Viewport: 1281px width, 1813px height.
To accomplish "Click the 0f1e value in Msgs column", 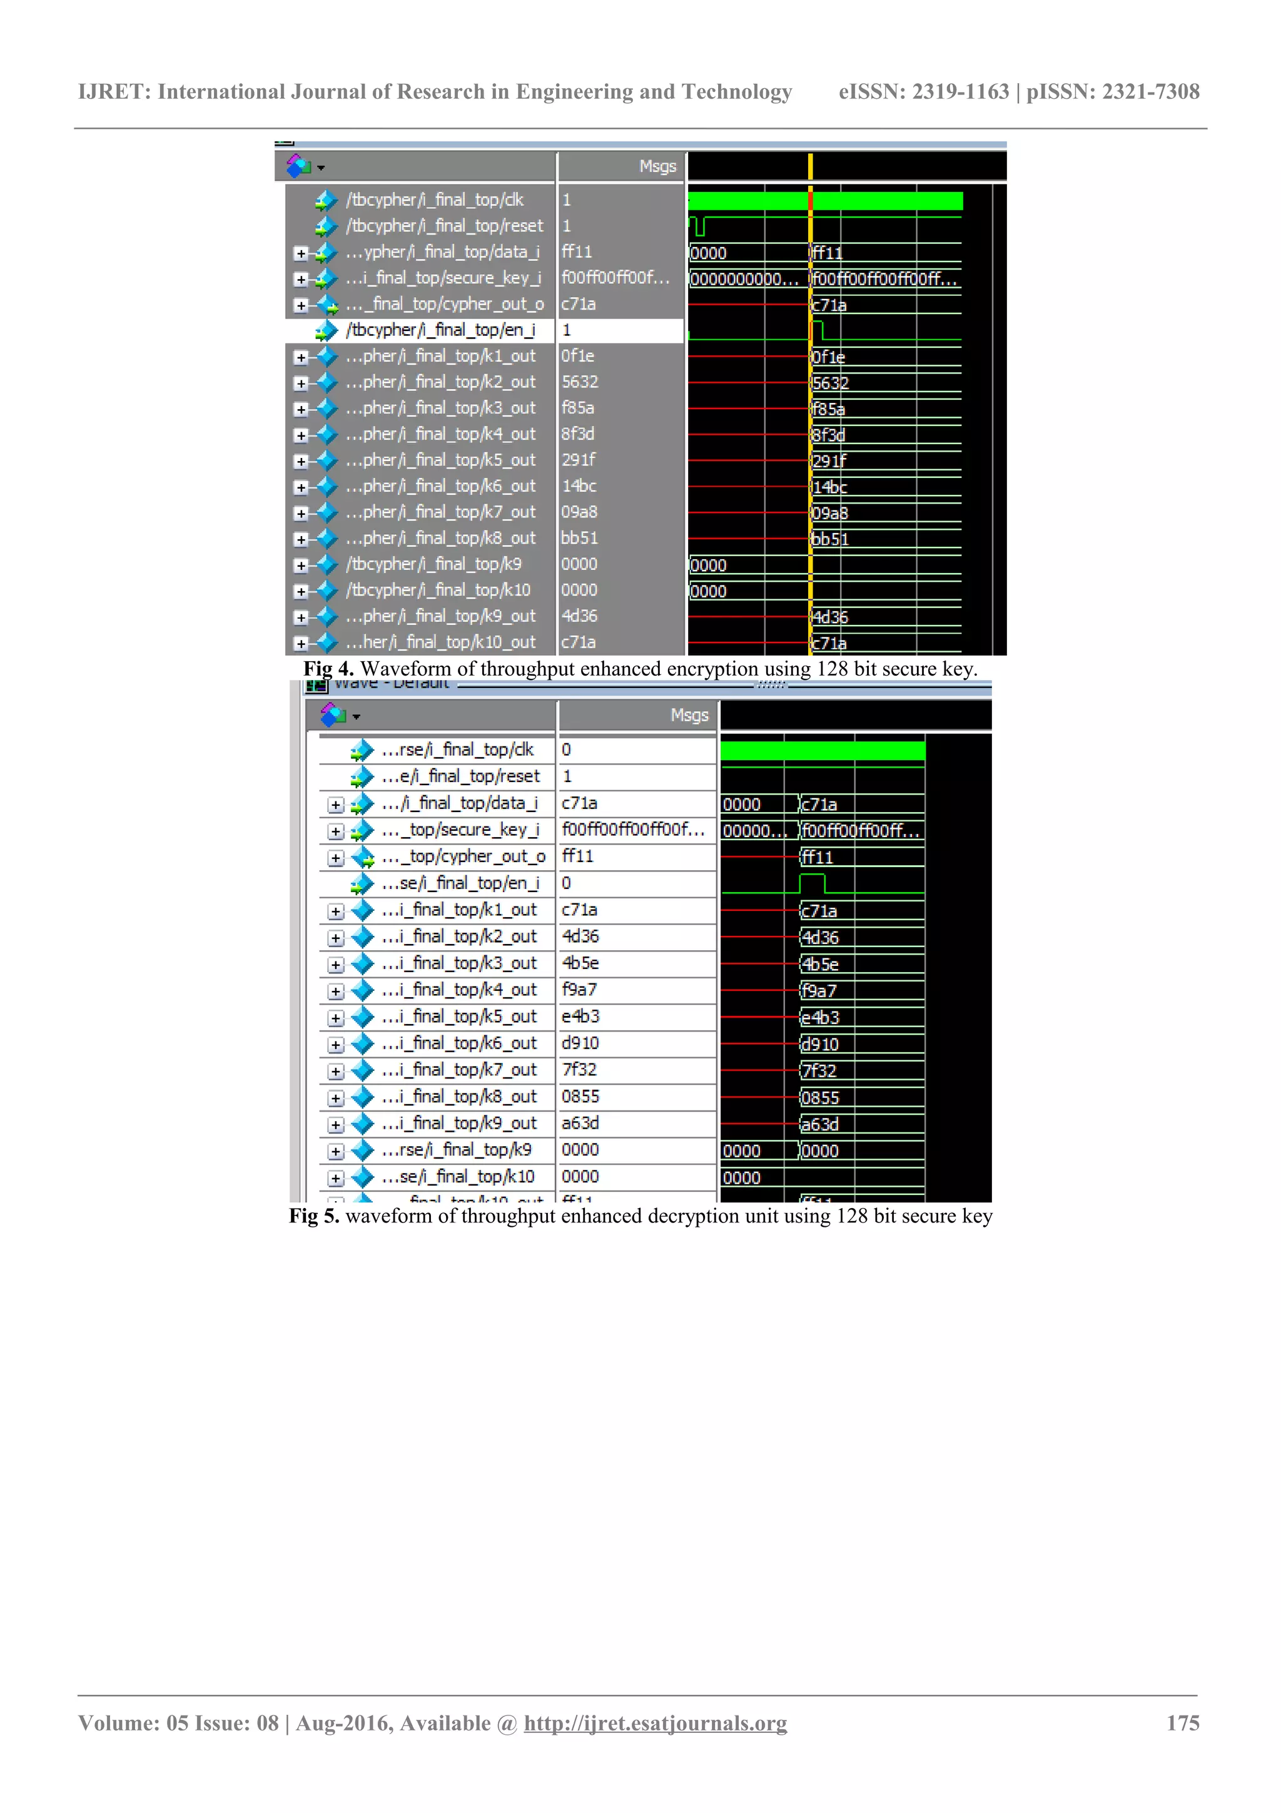I will (578, 356).
